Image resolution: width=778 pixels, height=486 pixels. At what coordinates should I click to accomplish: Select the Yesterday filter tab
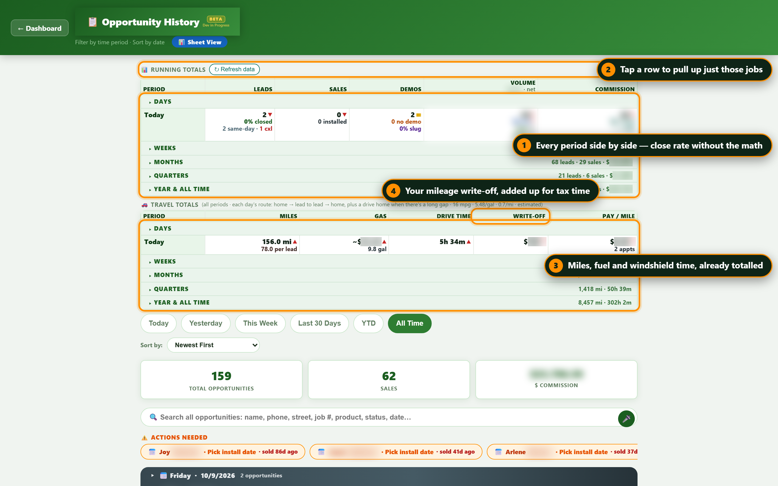coord(206,323)
